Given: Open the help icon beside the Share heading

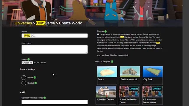Looking at the screenshot, I should click(x=106, y=32).
